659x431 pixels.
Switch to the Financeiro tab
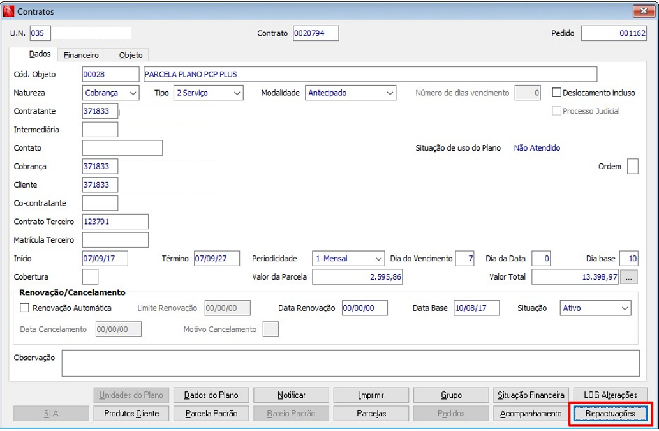[x=81, y=55]
